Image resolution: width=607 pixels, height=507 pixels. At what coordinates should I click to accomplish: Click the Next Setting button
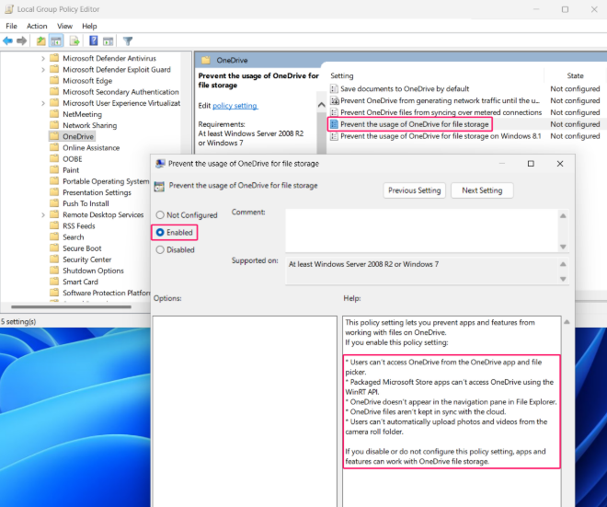pos(482,190)
